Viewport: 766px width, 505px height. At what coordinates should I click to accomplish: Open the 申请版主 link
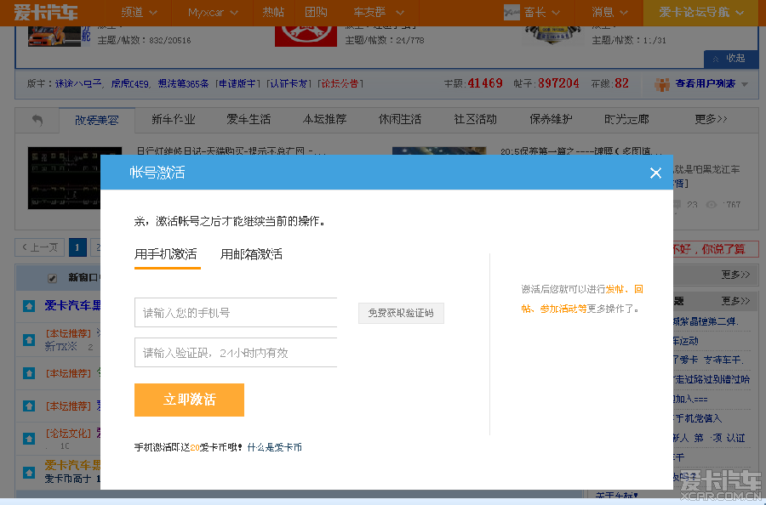pyautogui.click(x=237, y=84)
